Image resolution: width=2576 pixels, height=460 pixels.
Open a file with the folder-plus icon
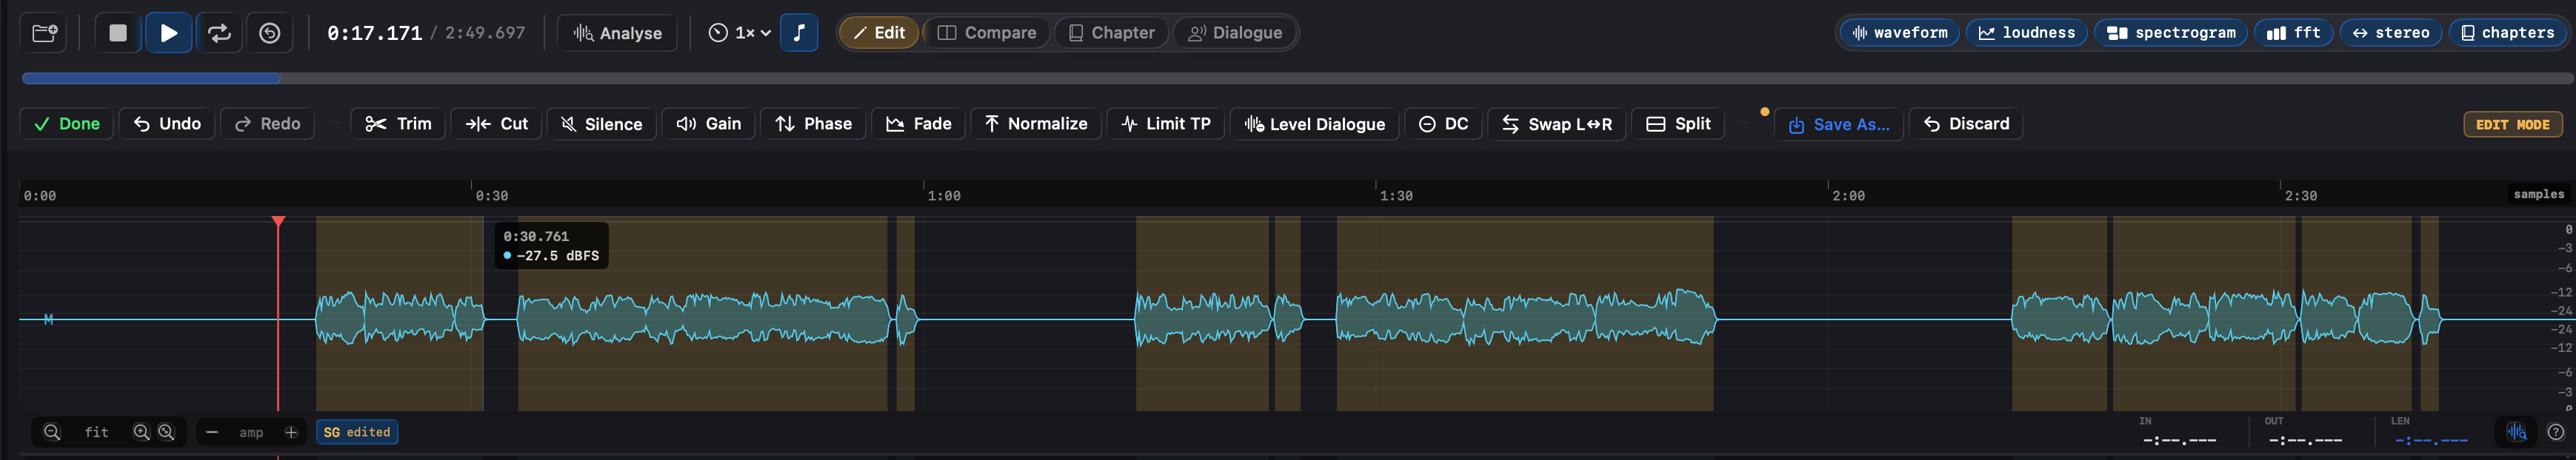[44, 33]
